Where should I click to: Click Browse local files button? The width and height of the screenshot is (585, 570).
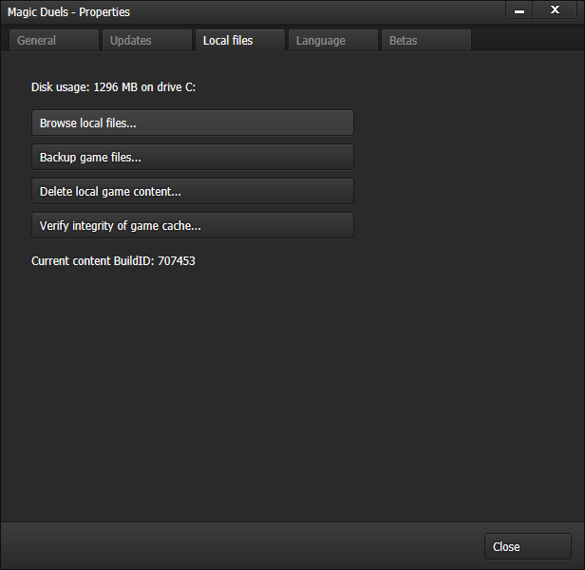coord(193,123)
